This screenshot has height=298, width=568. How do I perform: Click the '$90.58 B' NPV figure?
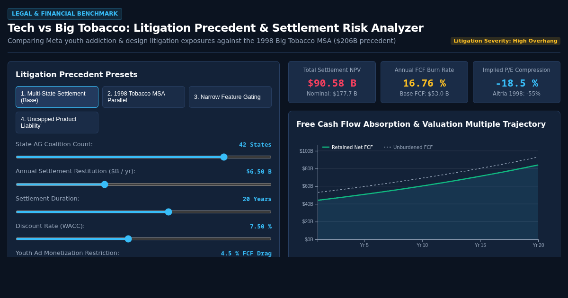coord(332,83)
